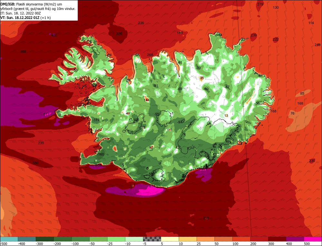Click the light orange swatch between 25 and 50

click(x=205, y=239)
